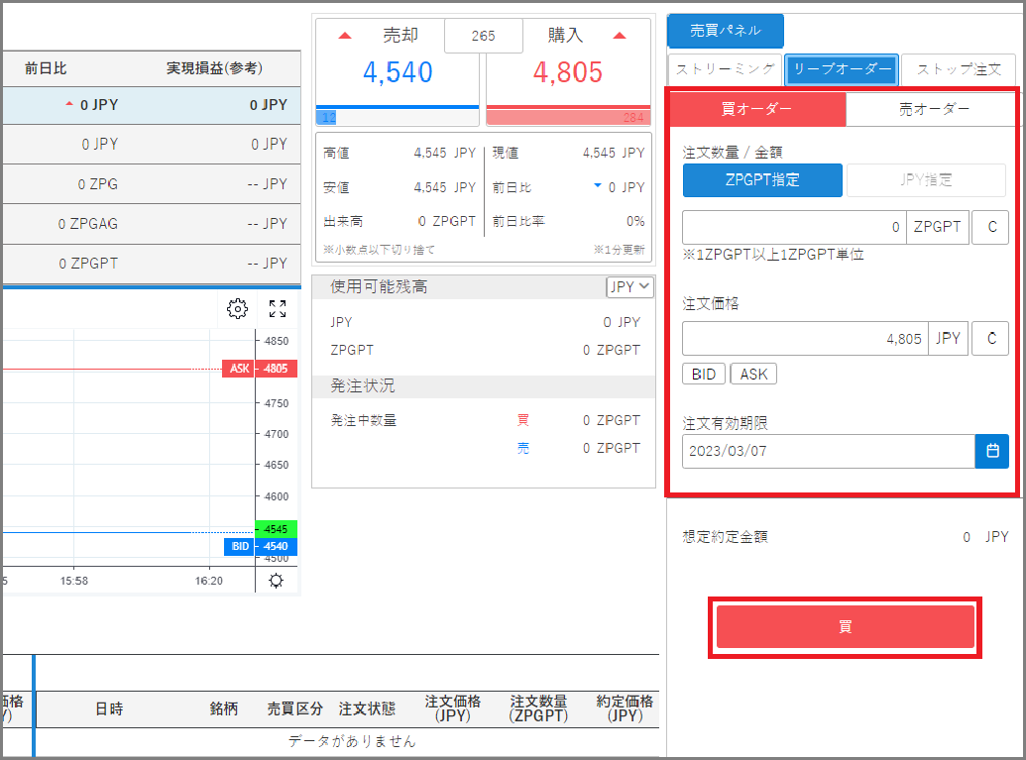Set price to BID
Screen dimensions: 1026x760
[x=704, y=375]
